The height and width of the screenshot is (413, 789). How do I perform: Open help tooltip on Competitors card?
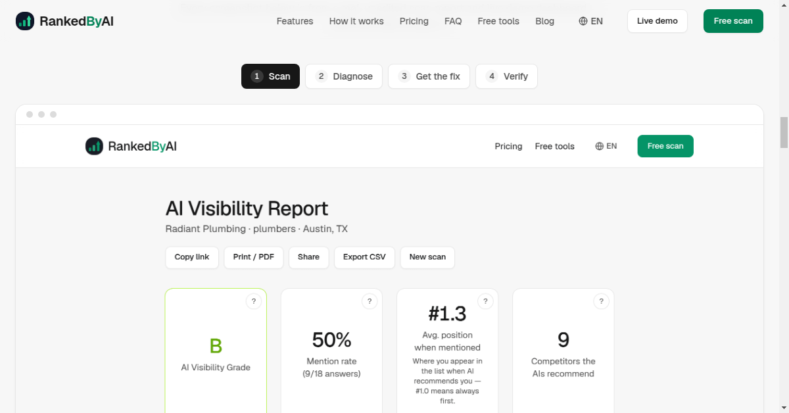coord(601,301)
